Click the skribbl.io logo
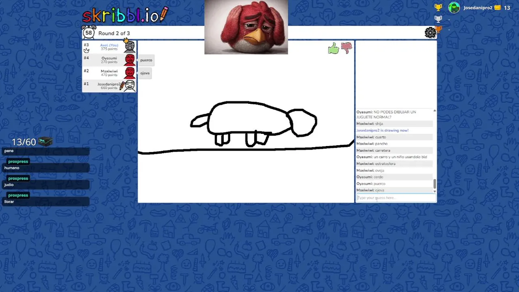Viewport: 519px width, 292px height. point(125,15)
